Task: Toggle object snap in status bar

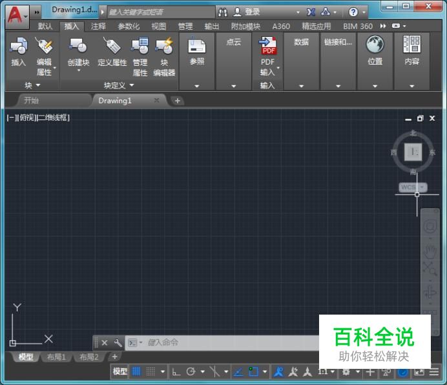Action: point(253,371)
